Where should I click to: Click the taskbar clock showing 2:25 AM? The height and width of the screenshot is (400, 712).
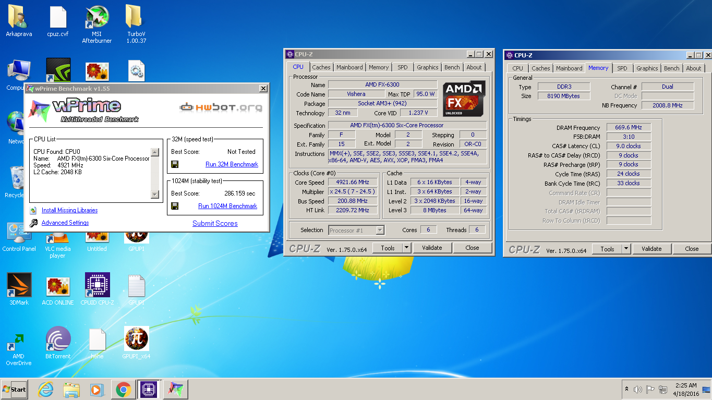pyautogui.click(x=685, y=390)
